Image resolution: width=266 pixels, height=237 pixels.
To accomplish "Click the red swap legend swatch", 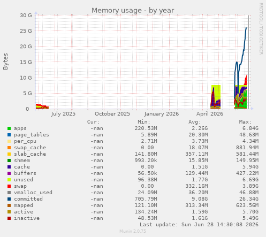I will pos(9,186).
